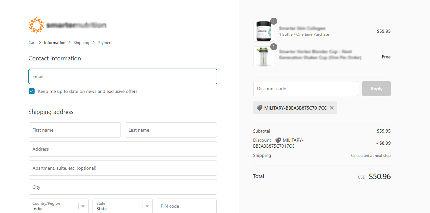Click the Apartment, suite optional field
This screenshot has height=213, width=430.
[123, 168]
